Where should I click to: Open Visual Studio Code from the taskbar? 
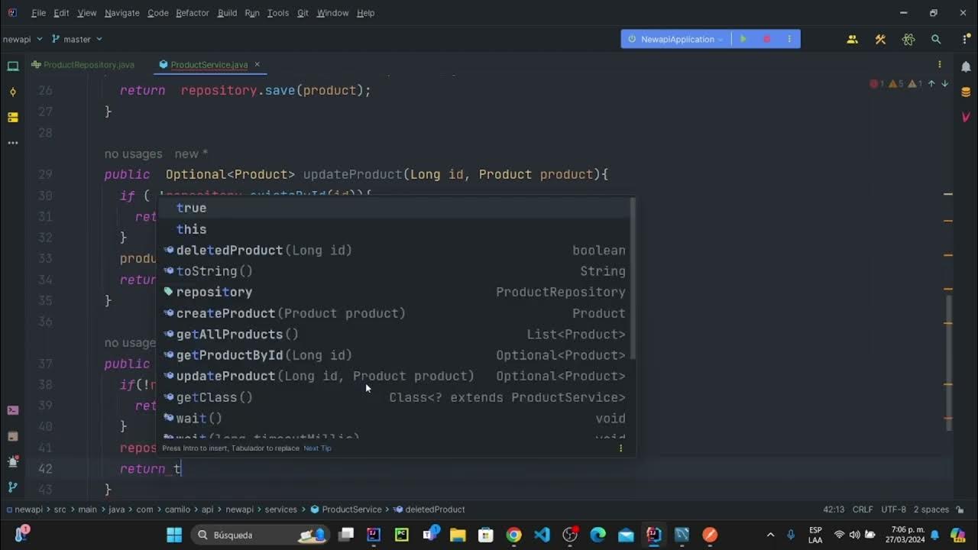pyautogui.click(x=542, y=535)
